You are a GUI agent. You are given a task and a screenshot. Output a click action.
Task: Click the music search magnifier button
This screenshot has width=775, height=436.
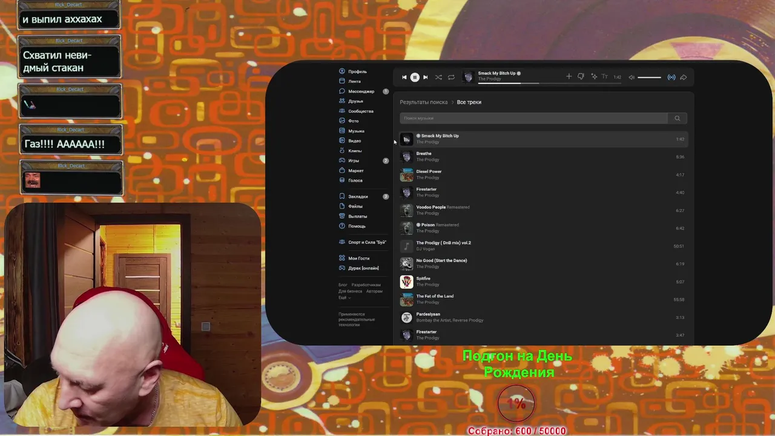tap(677, 118)
